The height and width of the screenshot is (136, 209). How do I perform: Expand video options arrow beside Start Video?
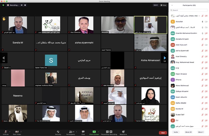(x=21, y=131)
